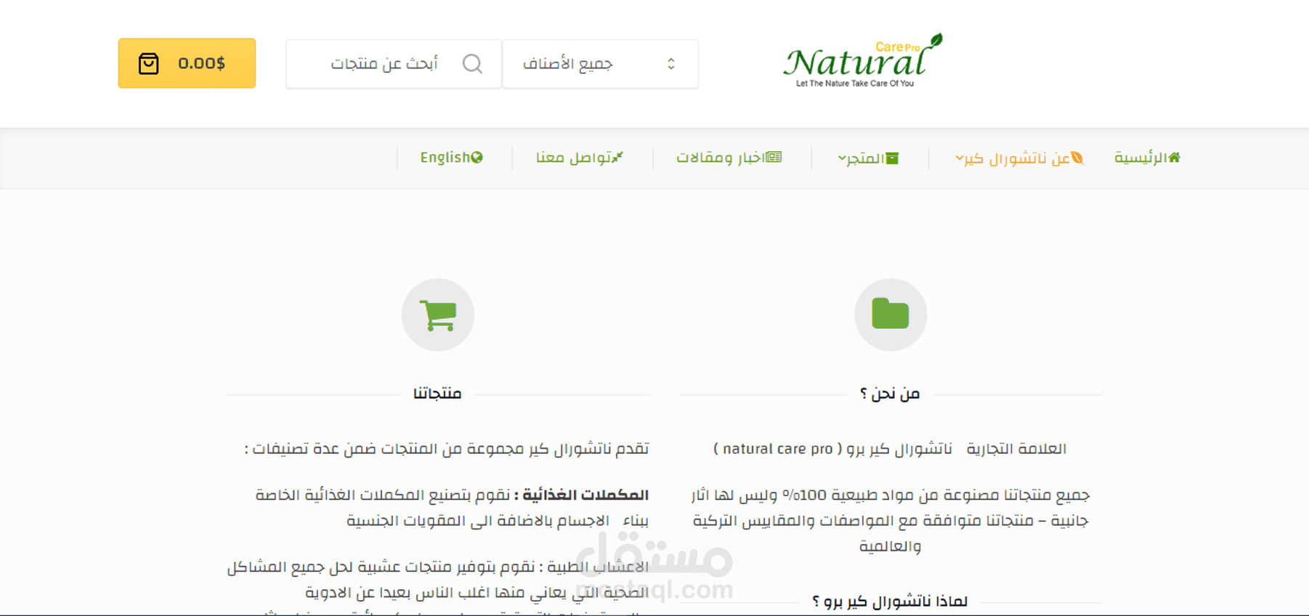Screen dimensions: 1309x616
Task: Focus the product search field أبحث عن منتجات
Action: [393, 64]
